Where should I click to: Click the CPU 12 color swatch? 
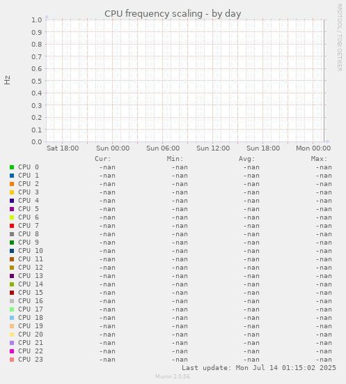[12, 268]
